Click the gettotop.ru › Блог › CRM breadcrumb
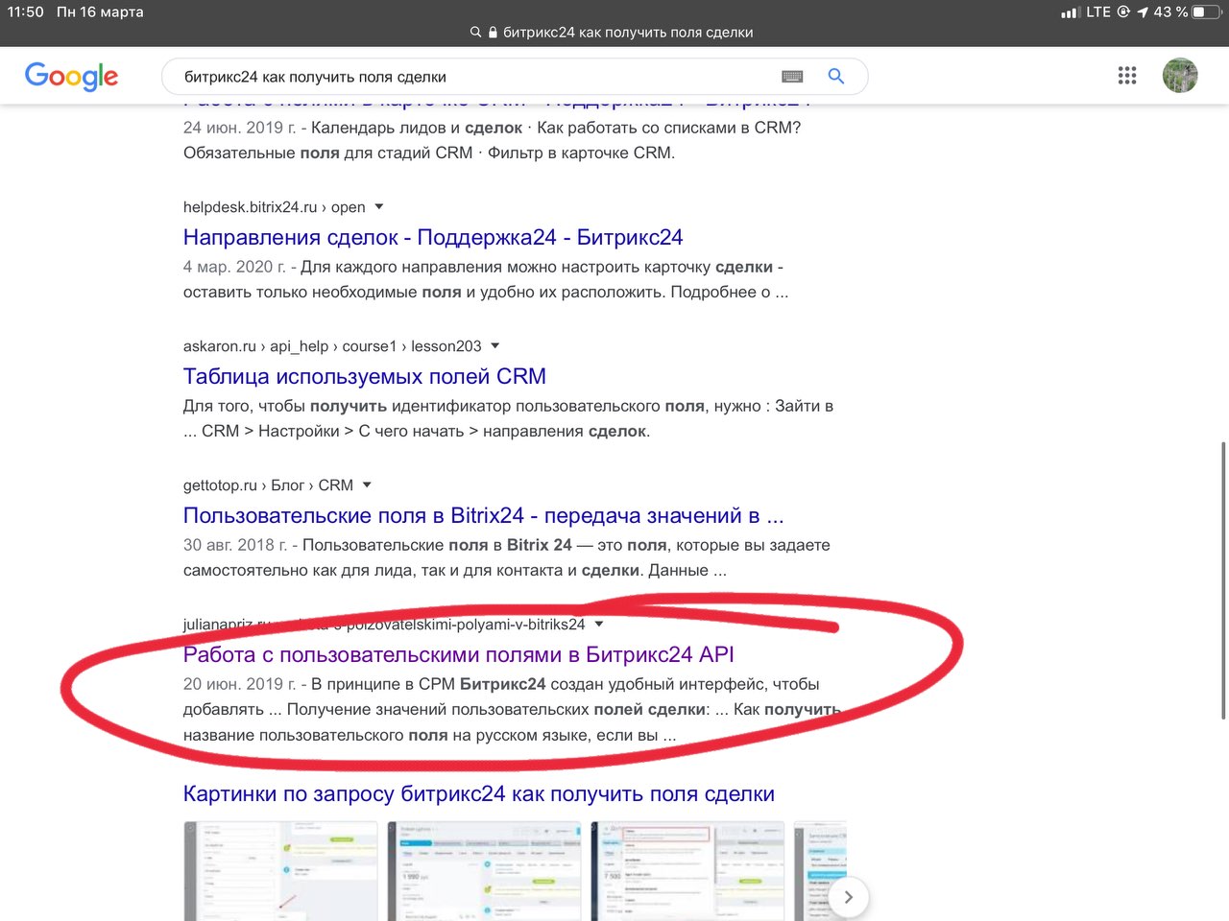The image size is (1229, 921). coord(268,485)
